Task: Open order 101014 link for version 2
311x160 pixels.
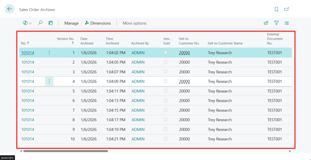Action: pyautogui.click(x=28, y=62)
